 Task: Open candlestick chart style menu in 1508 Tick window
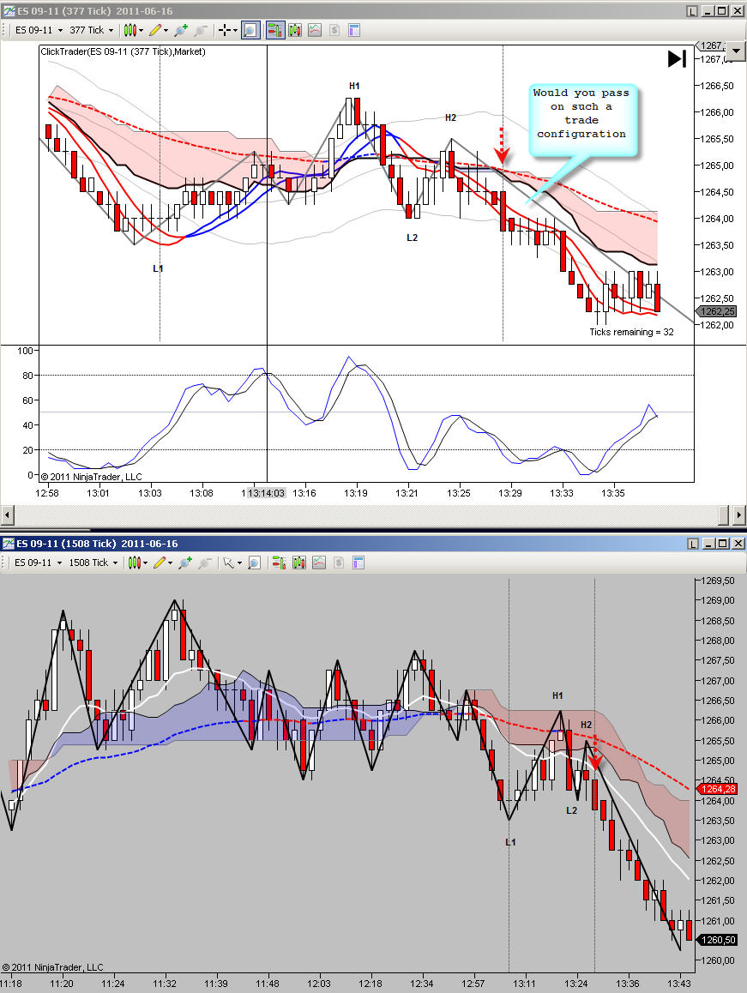tap(137, 563)
